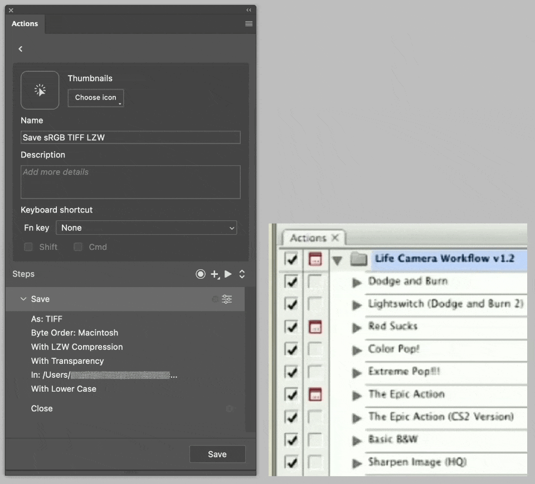Go back with the left chevron arrow
Screen dimensions: 535x484
(21, 49)
